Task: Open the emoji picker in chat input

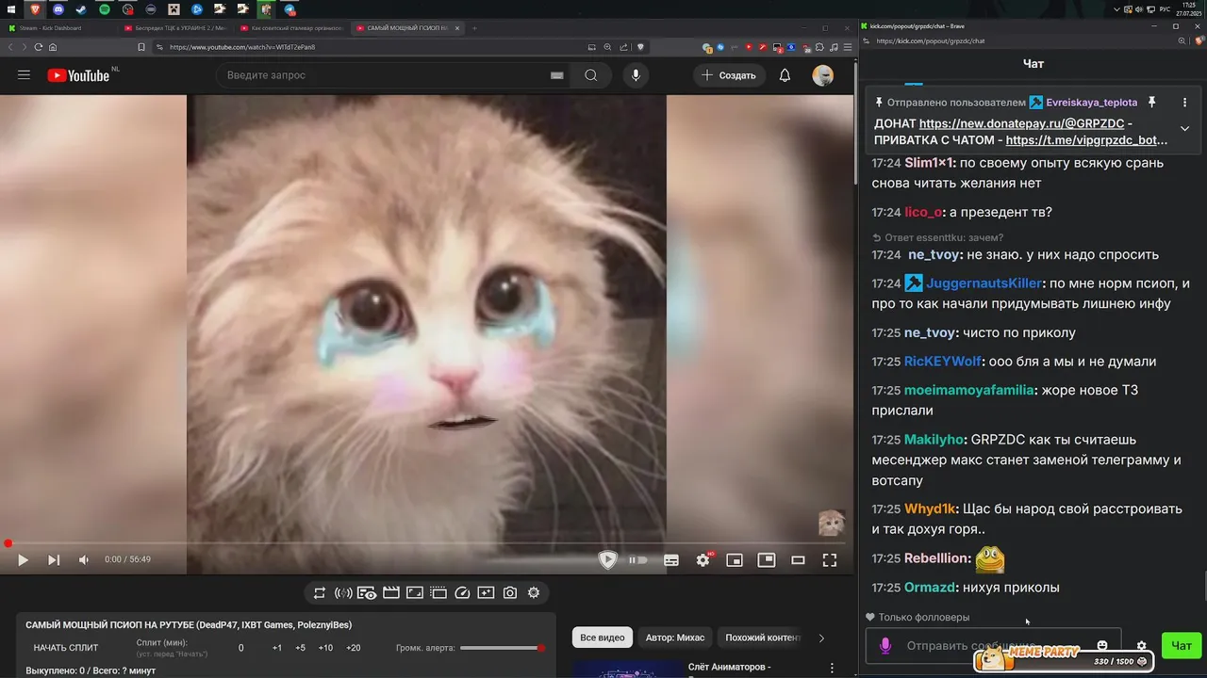Action: (1102, 646)
